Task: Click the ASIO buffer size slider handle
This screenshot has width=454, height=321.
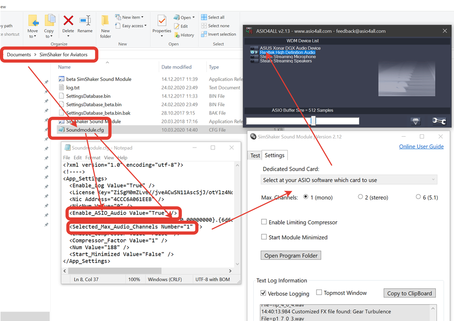Action: click(313, 121)
